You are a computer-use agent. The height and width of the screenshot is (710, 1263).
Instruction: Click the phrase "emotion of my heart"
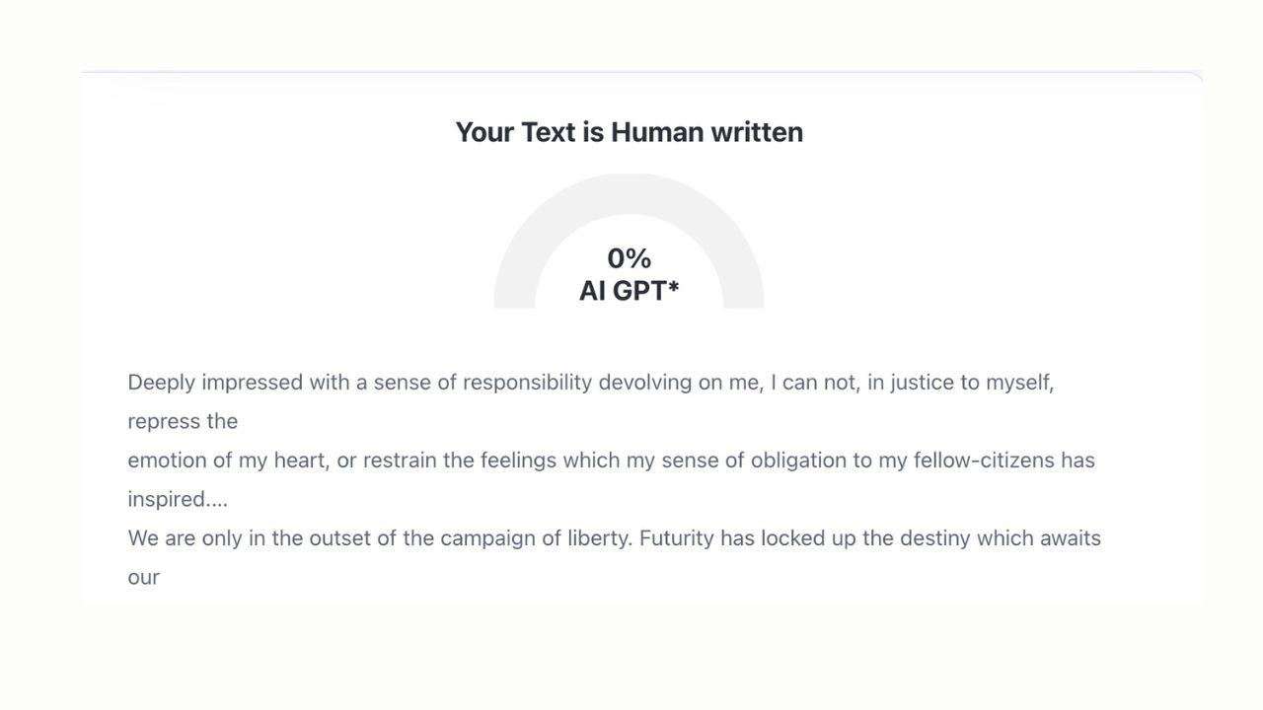[x=228, y=461]
